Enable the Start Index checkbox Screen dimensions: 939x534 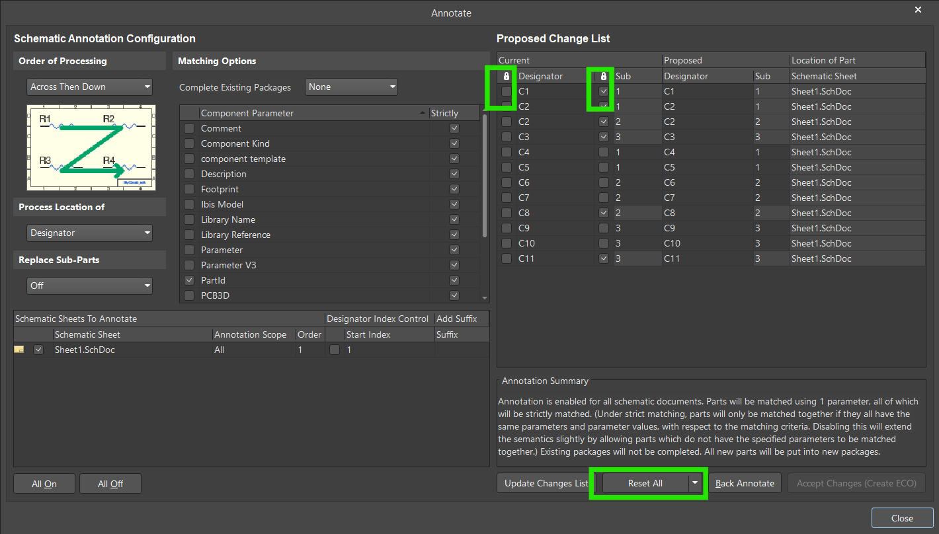point(335,350)
